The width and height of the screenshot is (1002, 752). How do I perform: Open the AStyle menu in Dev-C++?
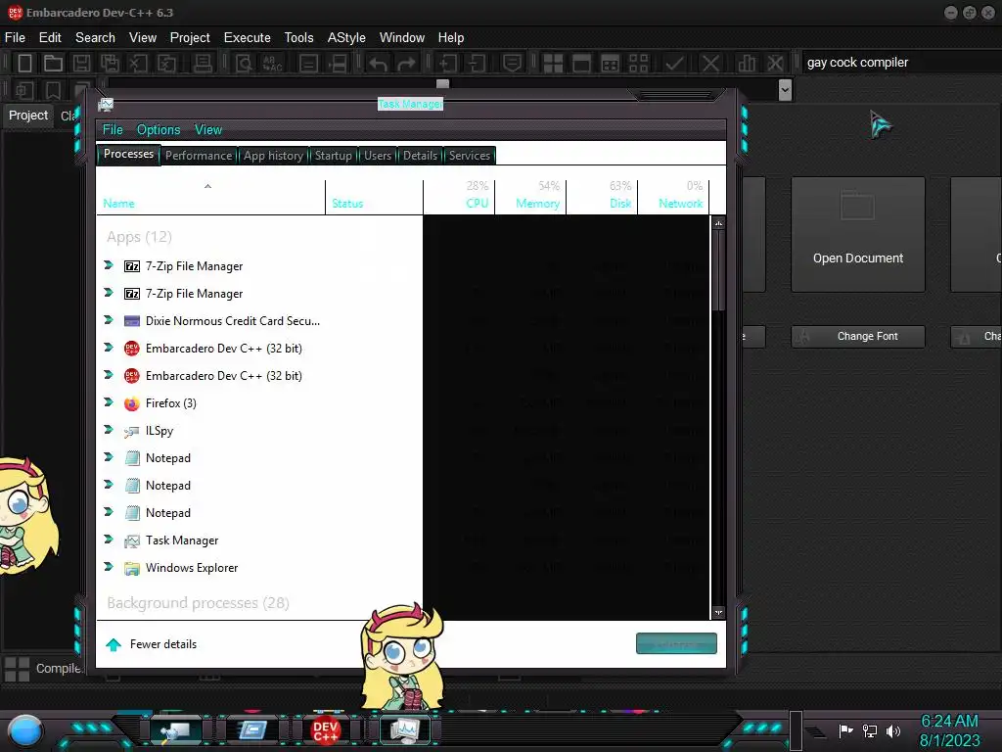(x=346, y=38)
